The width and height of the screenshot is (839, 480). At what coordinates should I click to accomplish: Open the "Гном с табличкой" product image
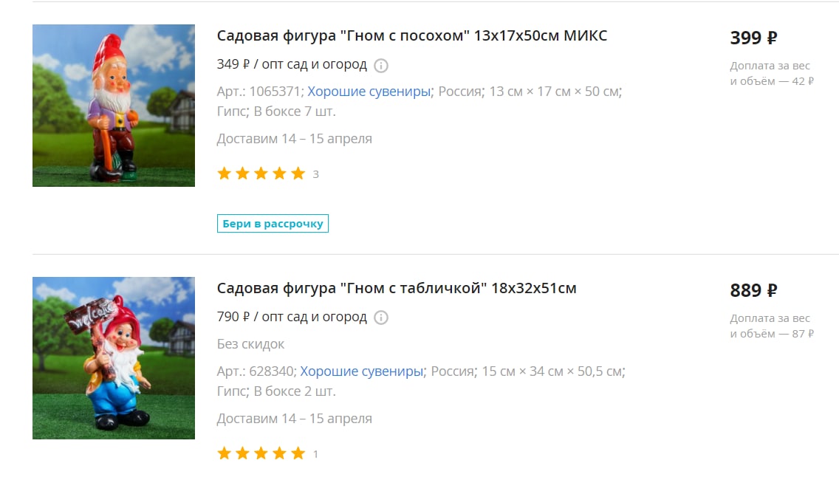click(114, 358)
